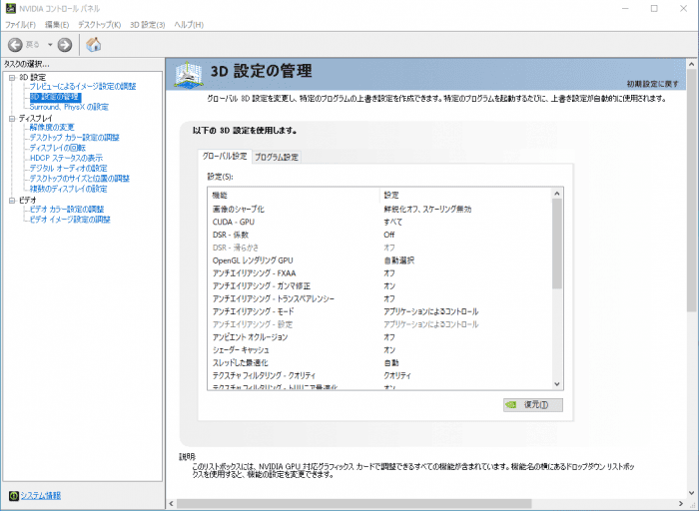The height and width of the screenshot is (511, 699).
Task: Click the forward arrow navigation button
Action: (65, 45)
